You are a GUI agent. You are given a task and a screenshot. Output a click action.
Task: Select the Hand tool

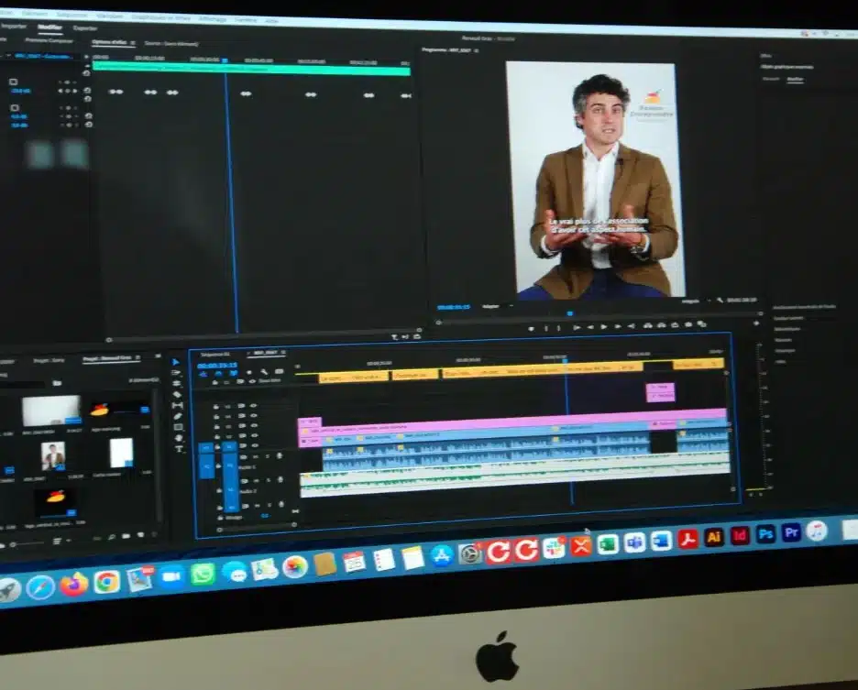coord(179,438)
